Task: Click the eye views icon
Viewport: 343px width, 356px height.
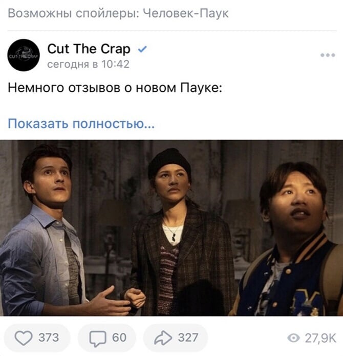Action: (x=293, y=338)
